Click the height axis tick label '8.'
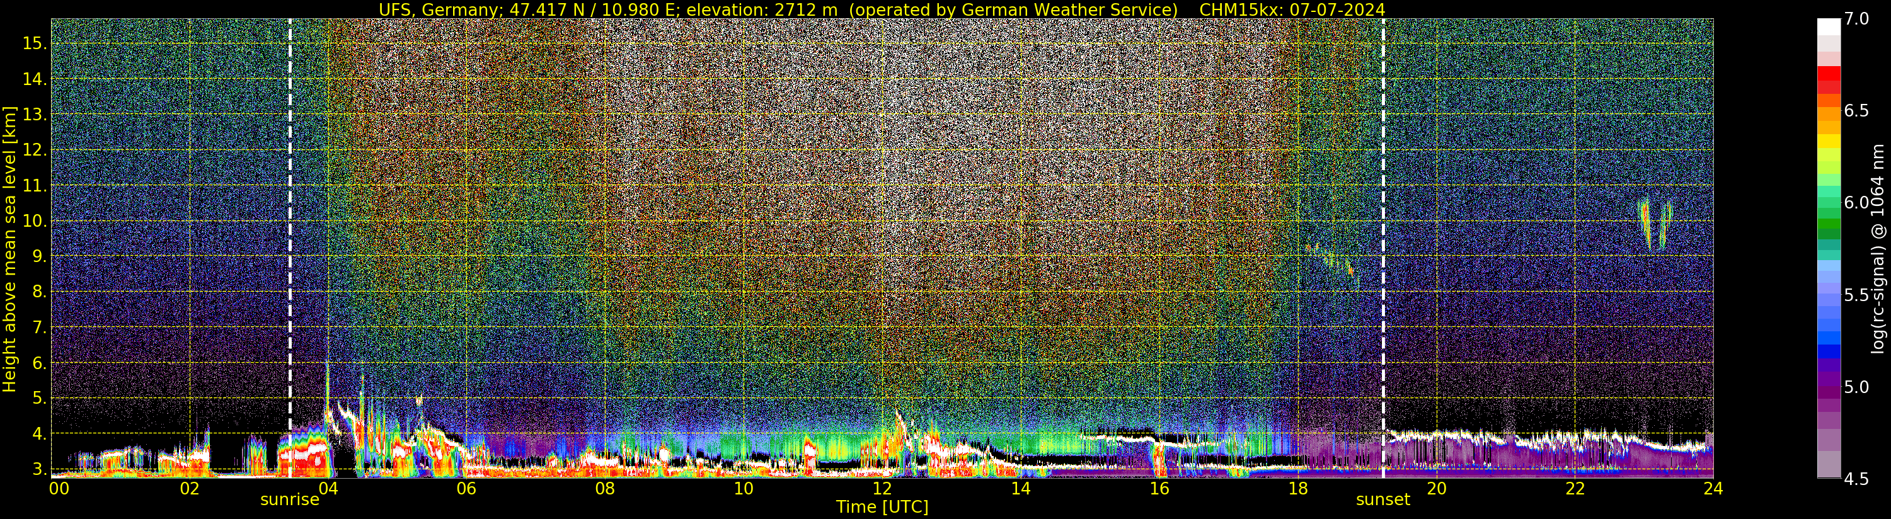1891x519 pixels. pos(40,292)
